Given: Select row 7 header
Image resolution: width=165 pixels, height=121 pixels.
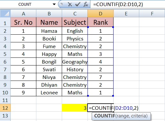Looking at the screenshot, I should tap(5, 69).
